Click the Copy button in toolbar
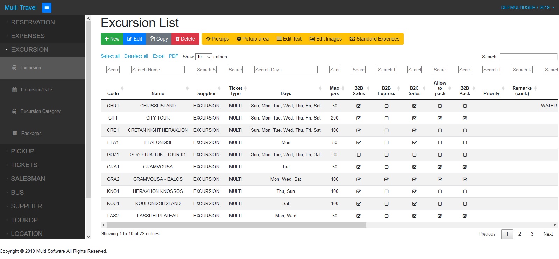This screenshot has height=259, width=559. [x=159, y=39]
